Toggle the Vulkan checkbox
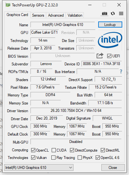Image resolution: width=129 pixels, height=175 pixels. pos(33,158)
